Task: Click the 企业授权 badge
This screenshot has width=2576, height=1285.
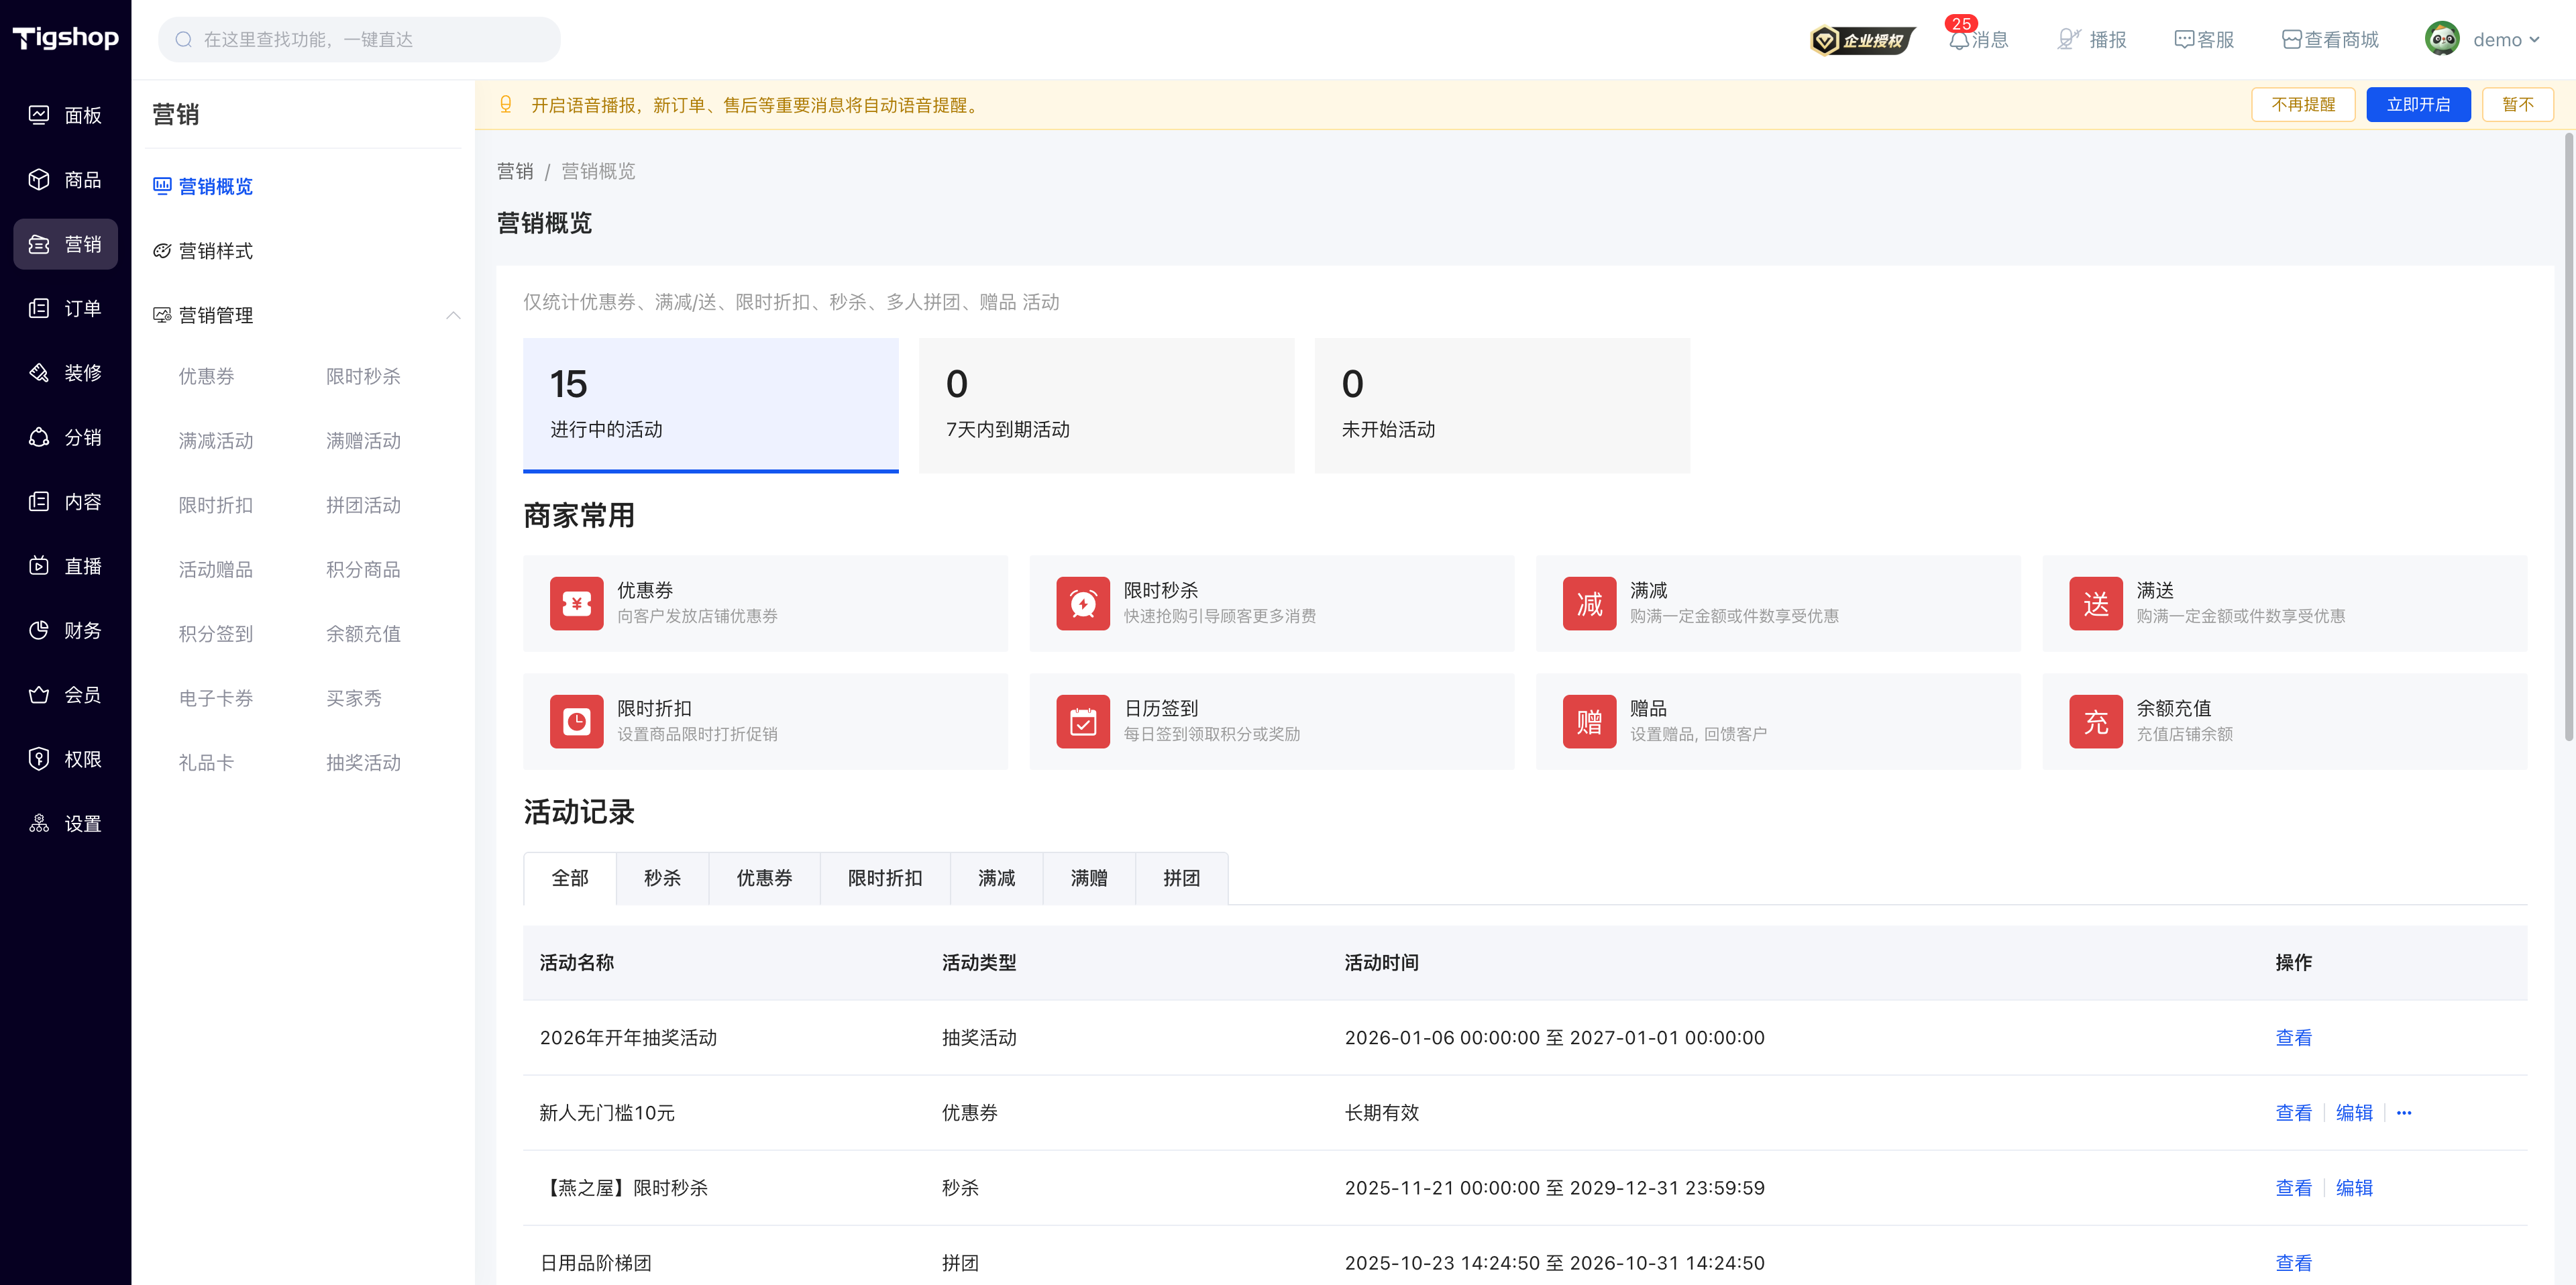Action: pyautogui.click(x=1862, y=40)
